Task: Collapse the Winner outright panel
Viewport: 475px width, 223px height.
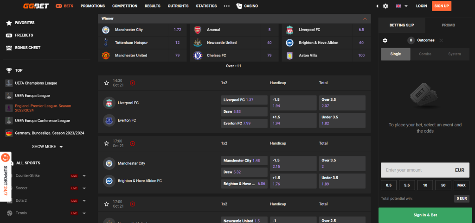Action: tap(365, 19)
